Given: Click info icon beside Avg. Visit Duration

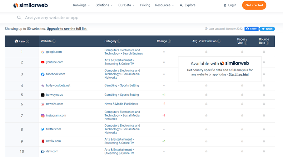Looking at the screenshot, I should coord(219,41).
